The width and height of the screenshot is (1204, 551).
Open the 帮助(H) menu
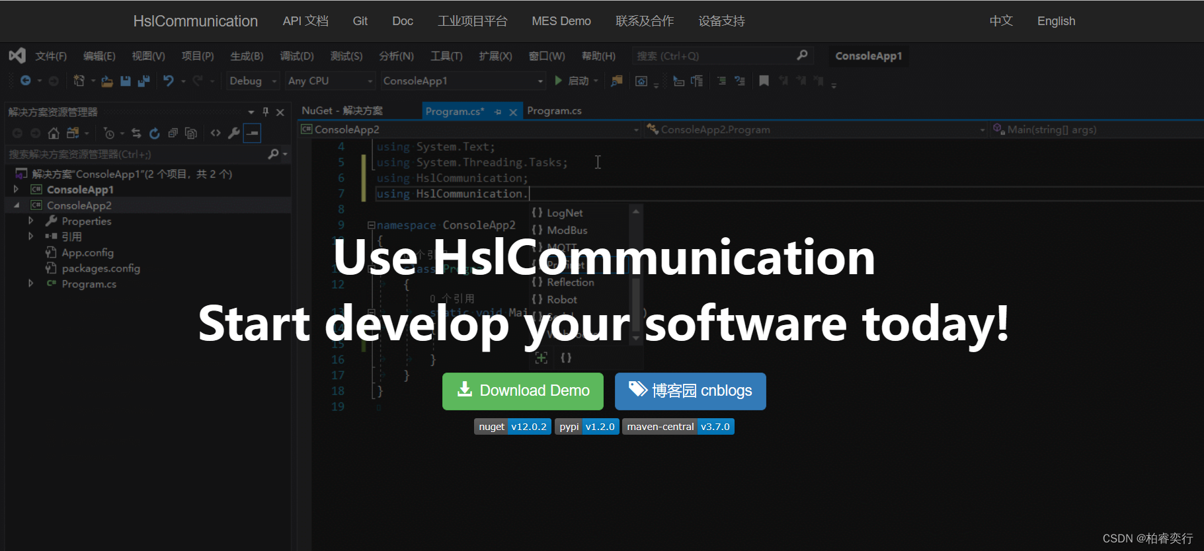click(598, 56)
